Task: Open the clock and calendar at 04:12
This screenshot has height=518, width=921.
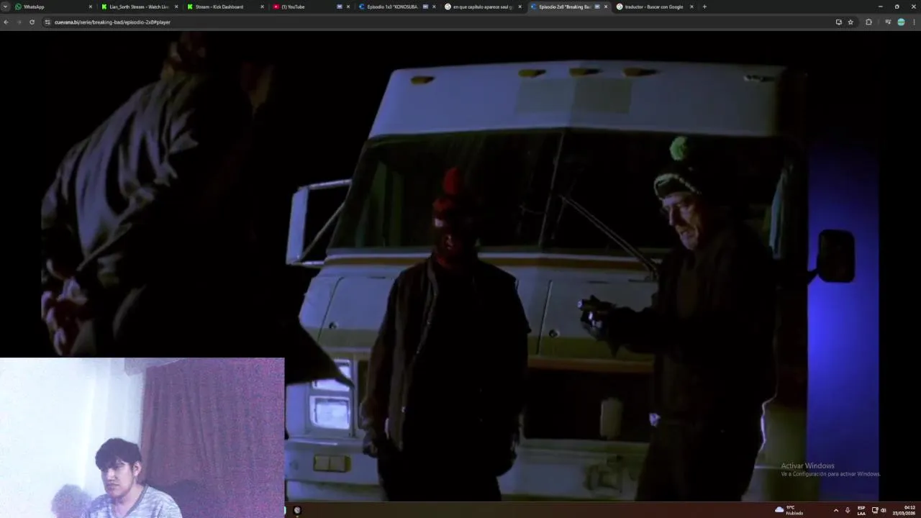Action: (x=905, y=510)
